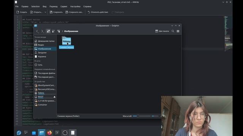This screenshot has height=136, width=243.
Task: Open Dolphin search
Action: coord(173,31)
